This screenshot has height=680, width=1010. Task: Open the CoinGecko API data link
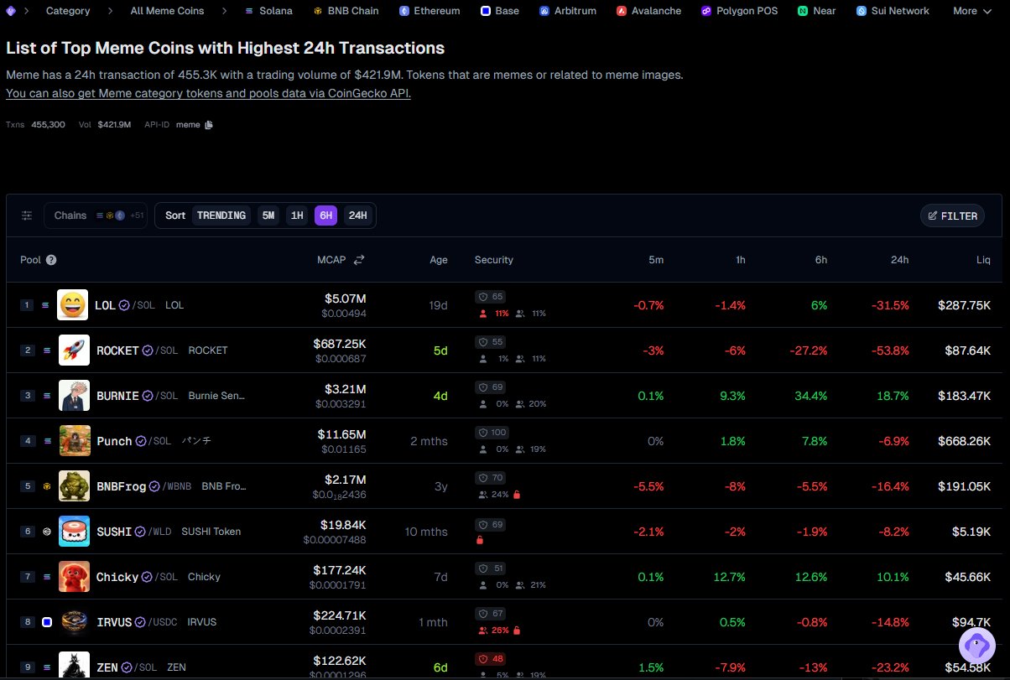[208, 93]
